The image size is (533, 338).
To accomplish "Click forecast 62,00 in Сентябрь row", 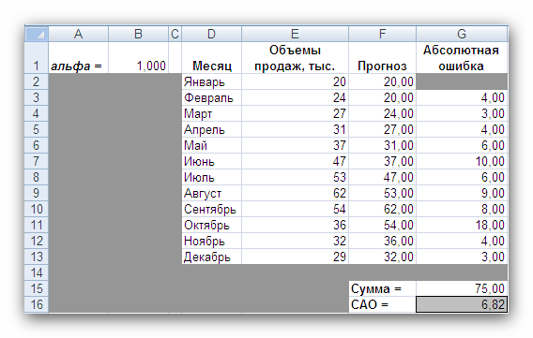I will tap(383, 209).
